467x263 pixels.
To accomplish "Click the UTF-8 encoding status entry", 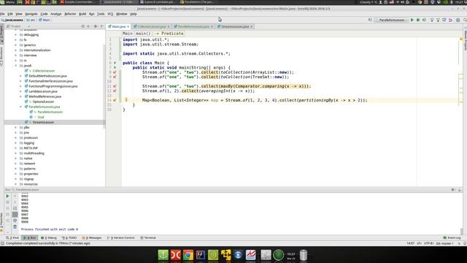I will 428,243.
